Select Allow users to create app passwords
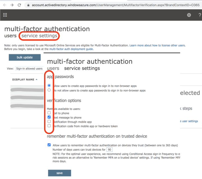 [x=49, y=86]
